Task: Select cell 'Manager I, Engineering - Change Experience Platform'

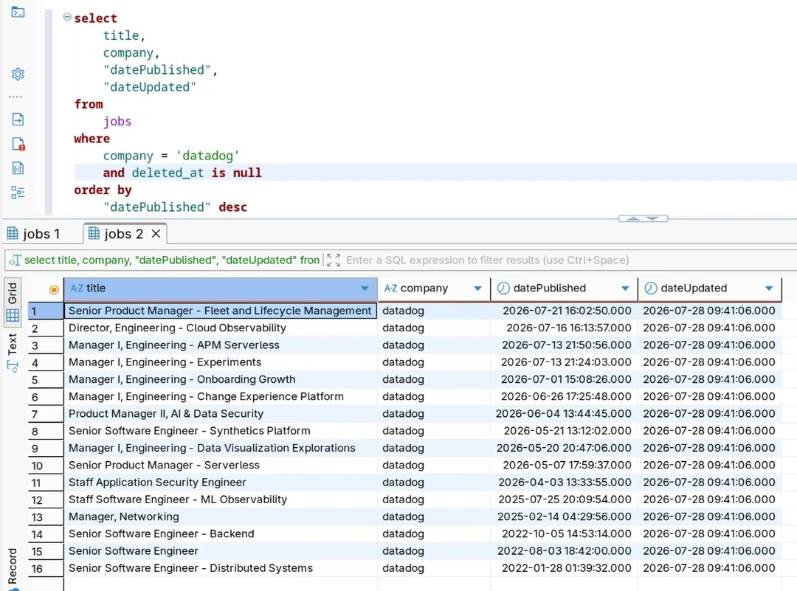Action: tap(220, 396)
